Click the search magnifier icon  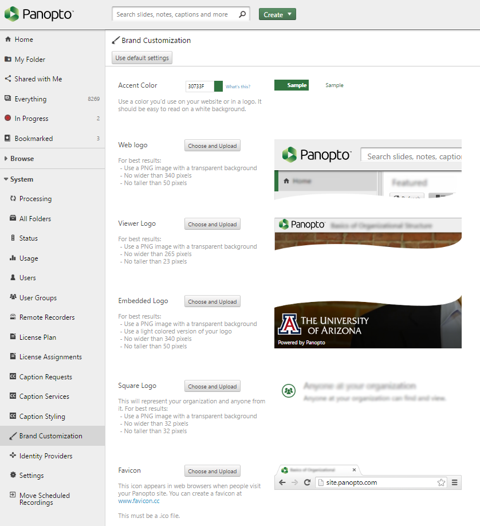242,14
